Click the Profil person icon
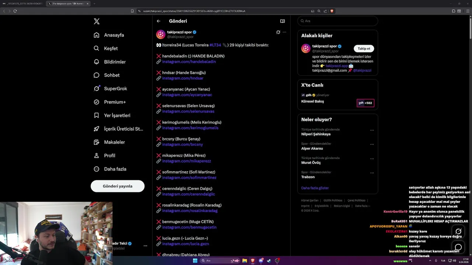This screenshot has width=472, height=265. tap(97, 156)
